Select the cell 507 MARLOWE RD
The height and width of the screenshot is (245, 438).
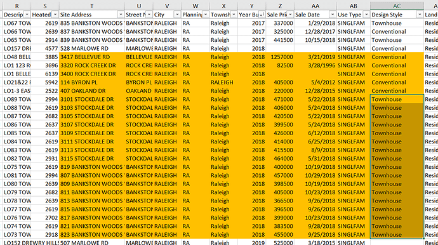92,242
